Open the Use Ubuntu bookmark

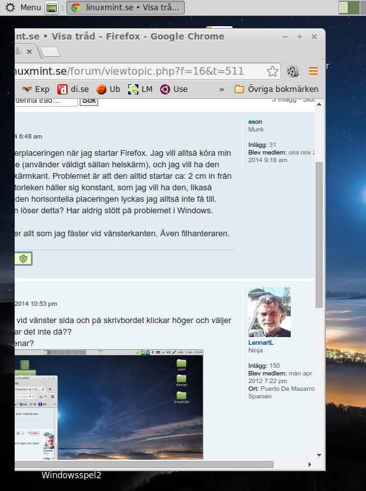(174, 89)
